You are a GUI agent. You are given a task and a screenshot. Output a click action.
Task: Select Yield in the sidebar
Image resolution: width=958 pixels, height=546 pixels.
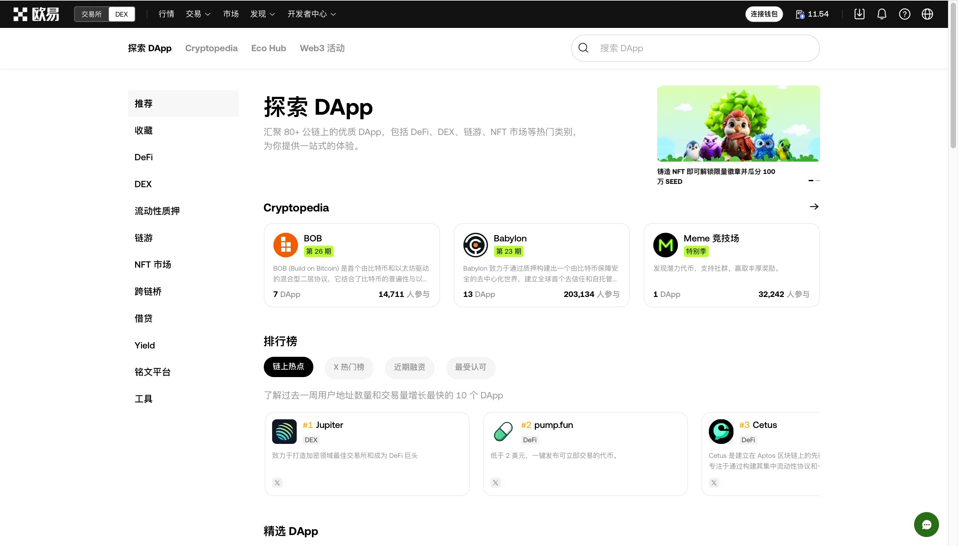(183, 345)
